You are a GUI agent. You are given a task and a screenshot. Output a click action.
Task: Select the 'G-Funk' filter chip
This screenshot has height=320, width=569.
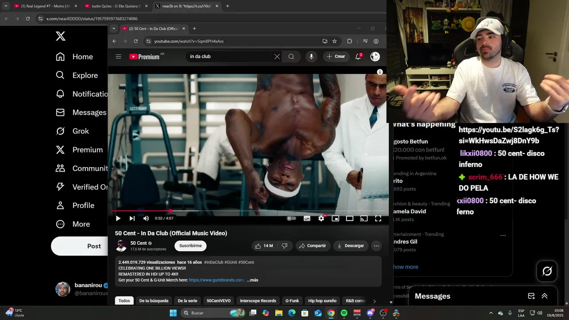coord(292,301)
